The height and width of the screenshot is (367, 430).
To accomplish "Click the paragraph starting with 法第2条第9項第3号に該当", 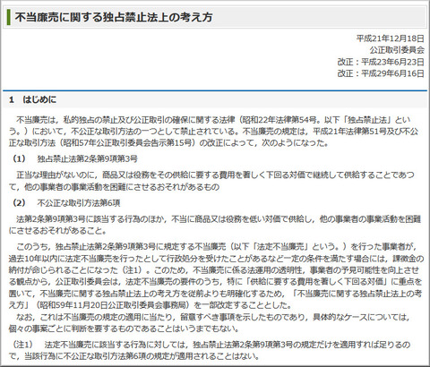I will click(215, 225).
